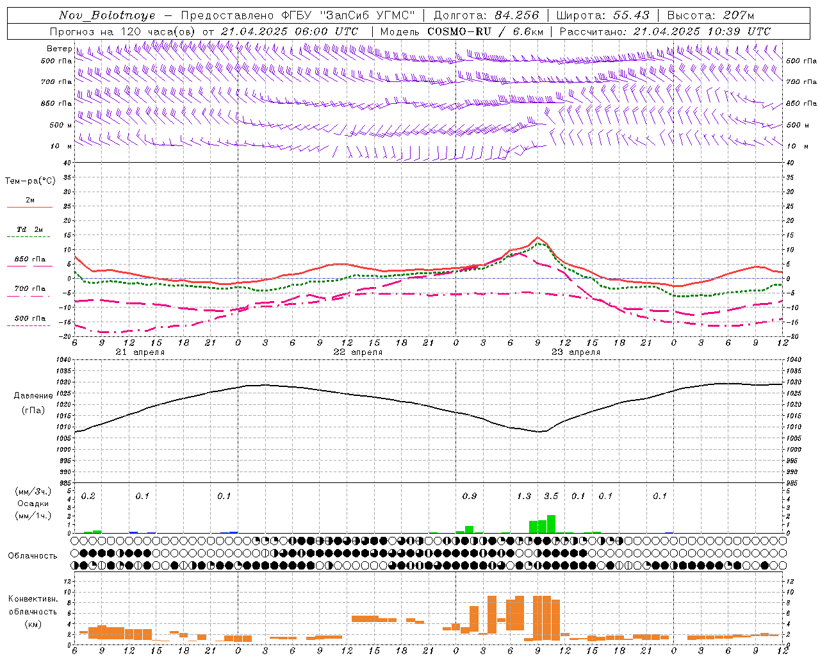
Task: Click the Тем-ра(°C) axis label
Action: (x=30, y=181)
